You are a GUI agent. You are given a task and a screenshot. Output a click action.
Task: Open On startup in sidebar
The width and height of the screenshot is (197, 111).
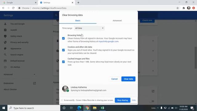click(x=15, y=67)
